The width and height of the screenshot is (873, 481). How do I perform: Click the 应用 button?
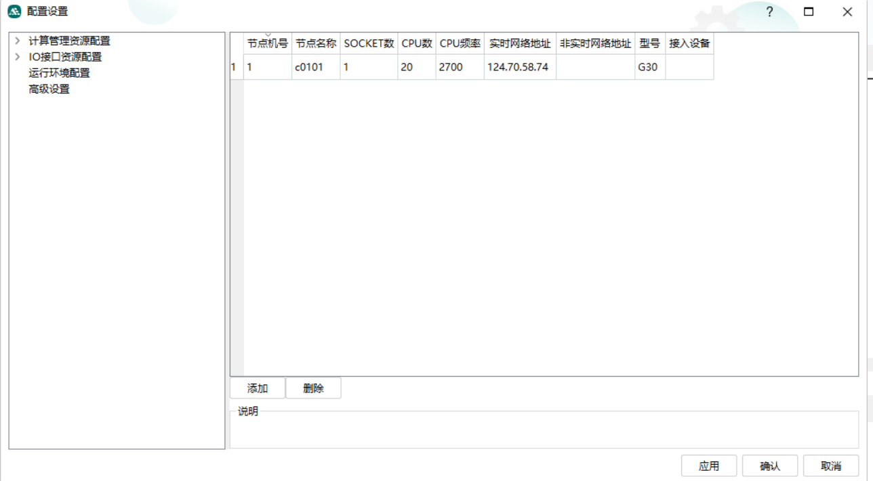pos(708,465)
